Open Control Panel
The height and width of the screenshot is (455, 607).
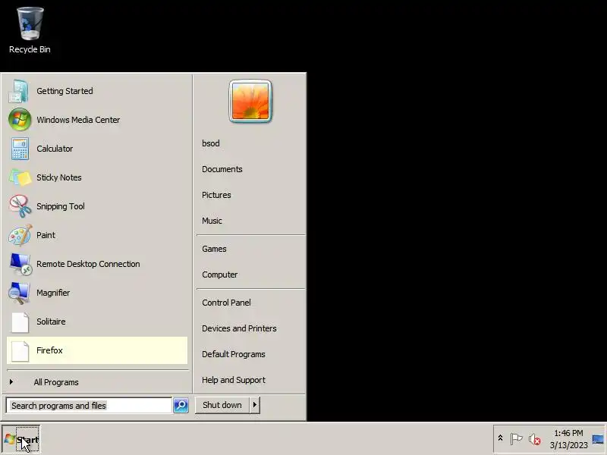pos(226,303)
